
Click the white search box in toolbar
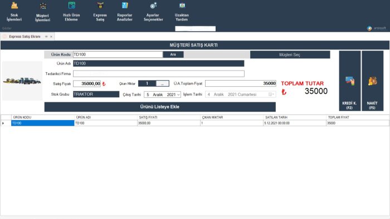195,28
